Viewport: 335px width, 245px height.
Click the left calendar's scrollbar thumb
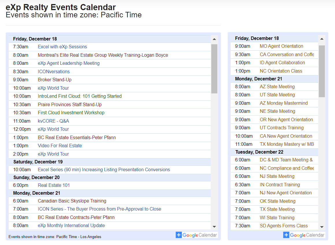tap(214, 69)
